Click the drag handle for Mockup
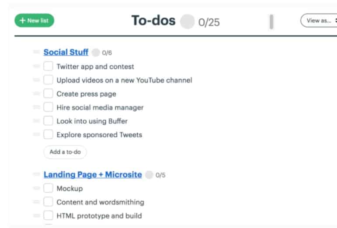 [36, 188]
